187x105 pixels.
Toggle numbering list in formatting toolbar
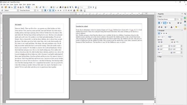[x=64, y=10]
